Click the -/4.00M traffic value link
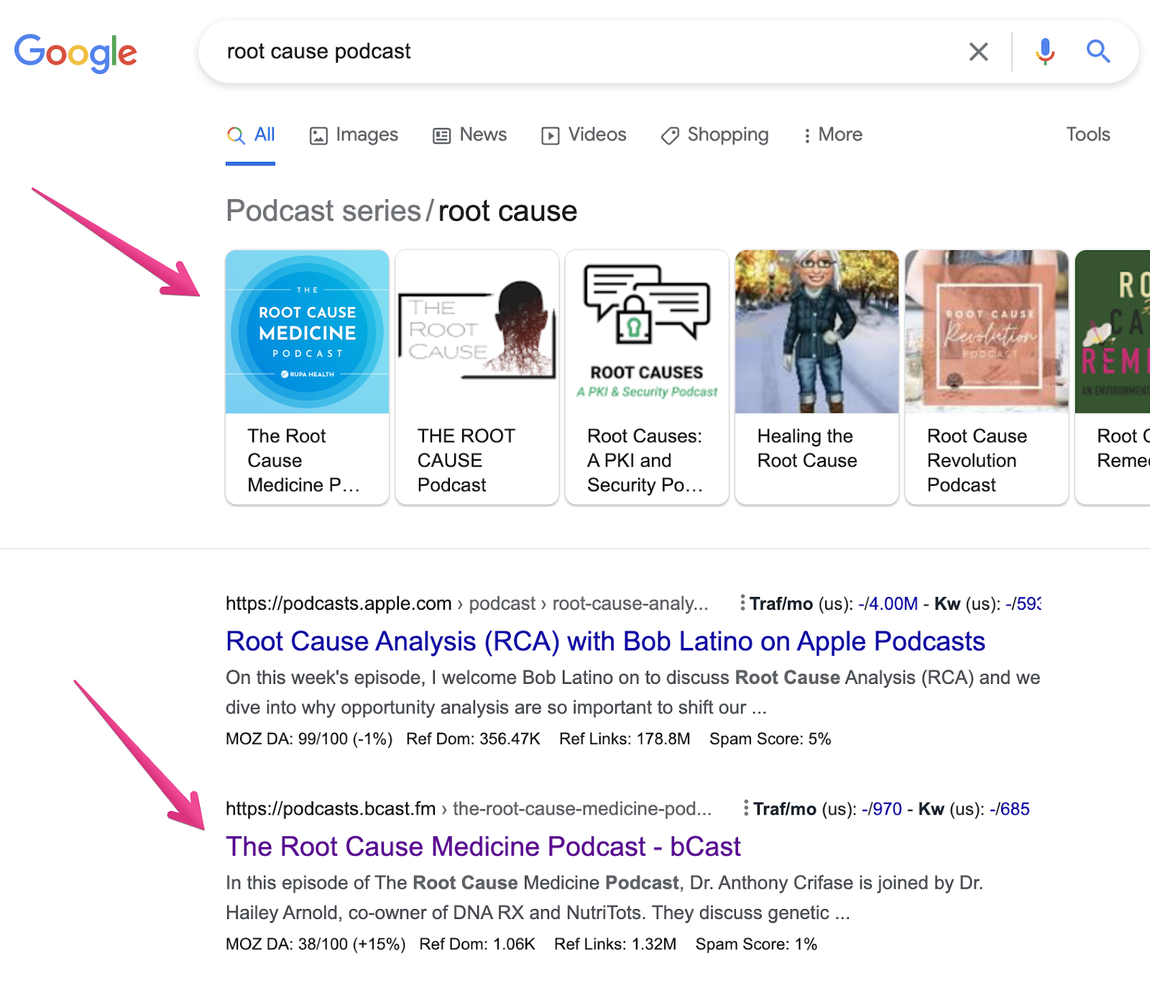Screen dimensions: 1150x983 pyautogui.click(x=888, y=603)
